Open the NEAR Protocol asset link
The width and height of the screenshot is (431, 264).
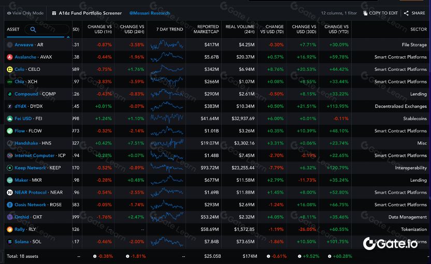click(x=30, y=193)
